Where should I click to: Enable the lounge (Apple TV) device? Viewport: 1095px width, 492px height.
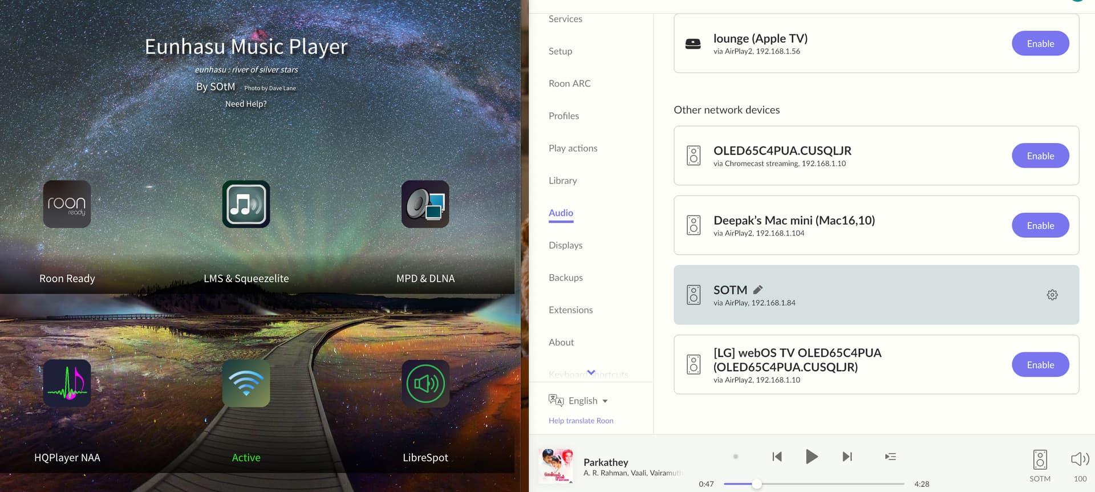click(1040, 43)
